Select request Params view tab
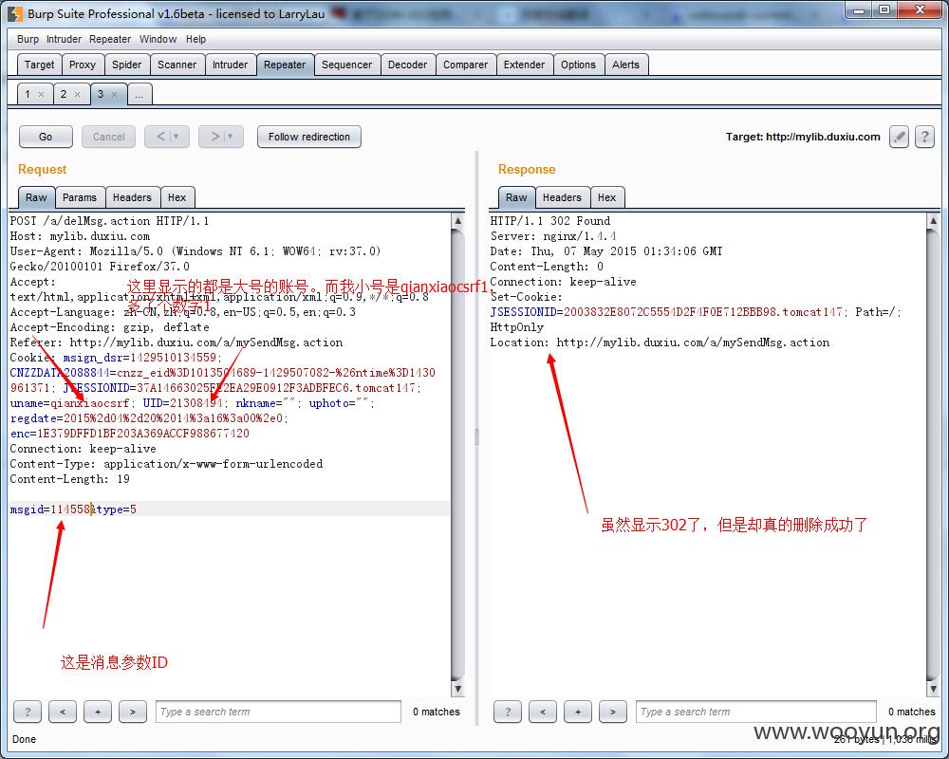 80,197
